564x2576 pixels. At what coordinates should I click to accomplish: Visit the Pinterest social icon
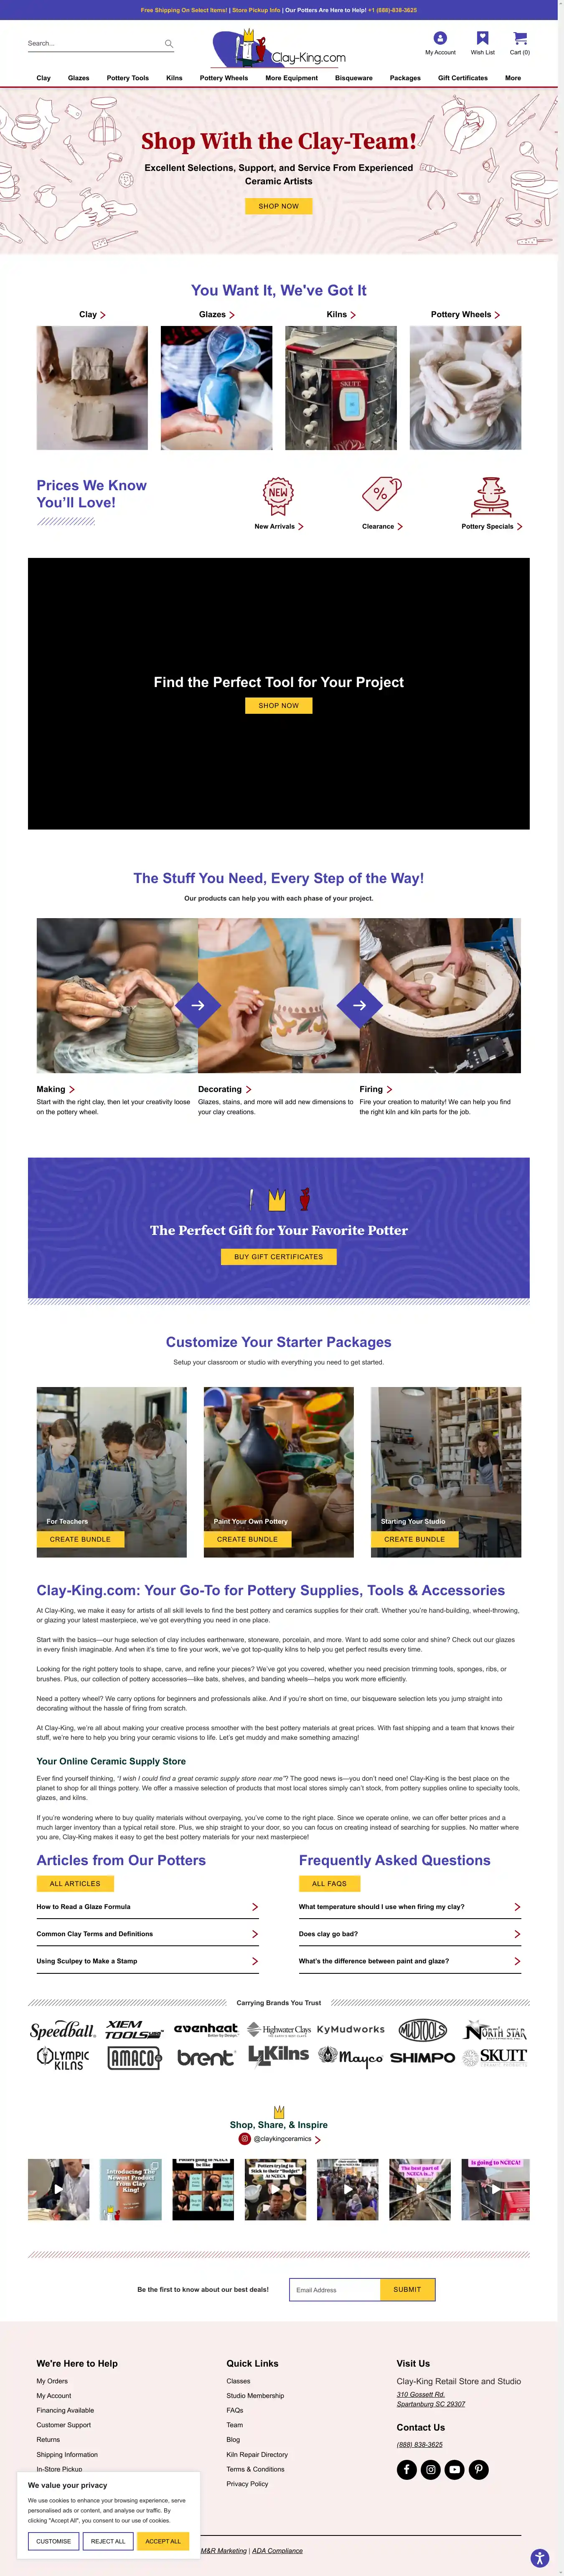pos(479,2469)
